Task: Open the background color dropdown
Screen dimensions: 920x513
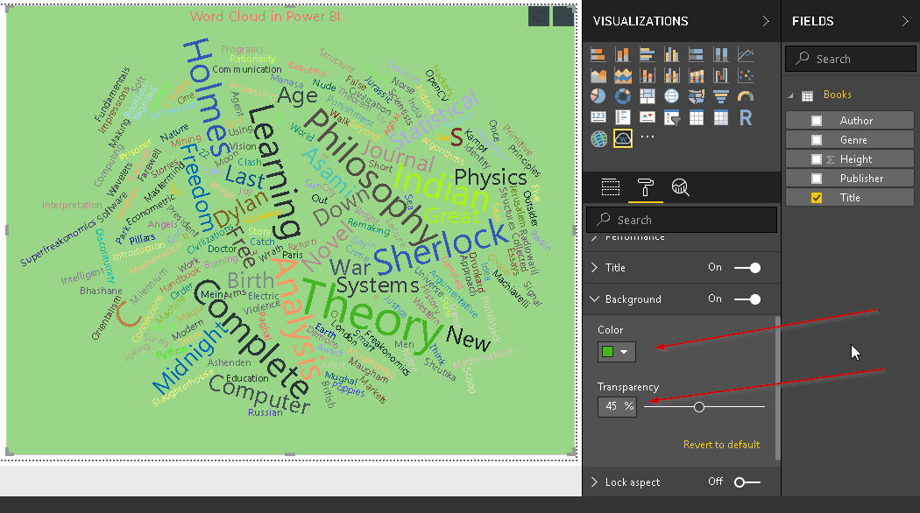Action: coord(624,352)
